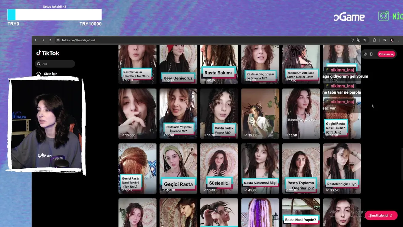Go back using the browser back arrow
403x227 pixels.
pyautogui.click(x=36, y=40)
